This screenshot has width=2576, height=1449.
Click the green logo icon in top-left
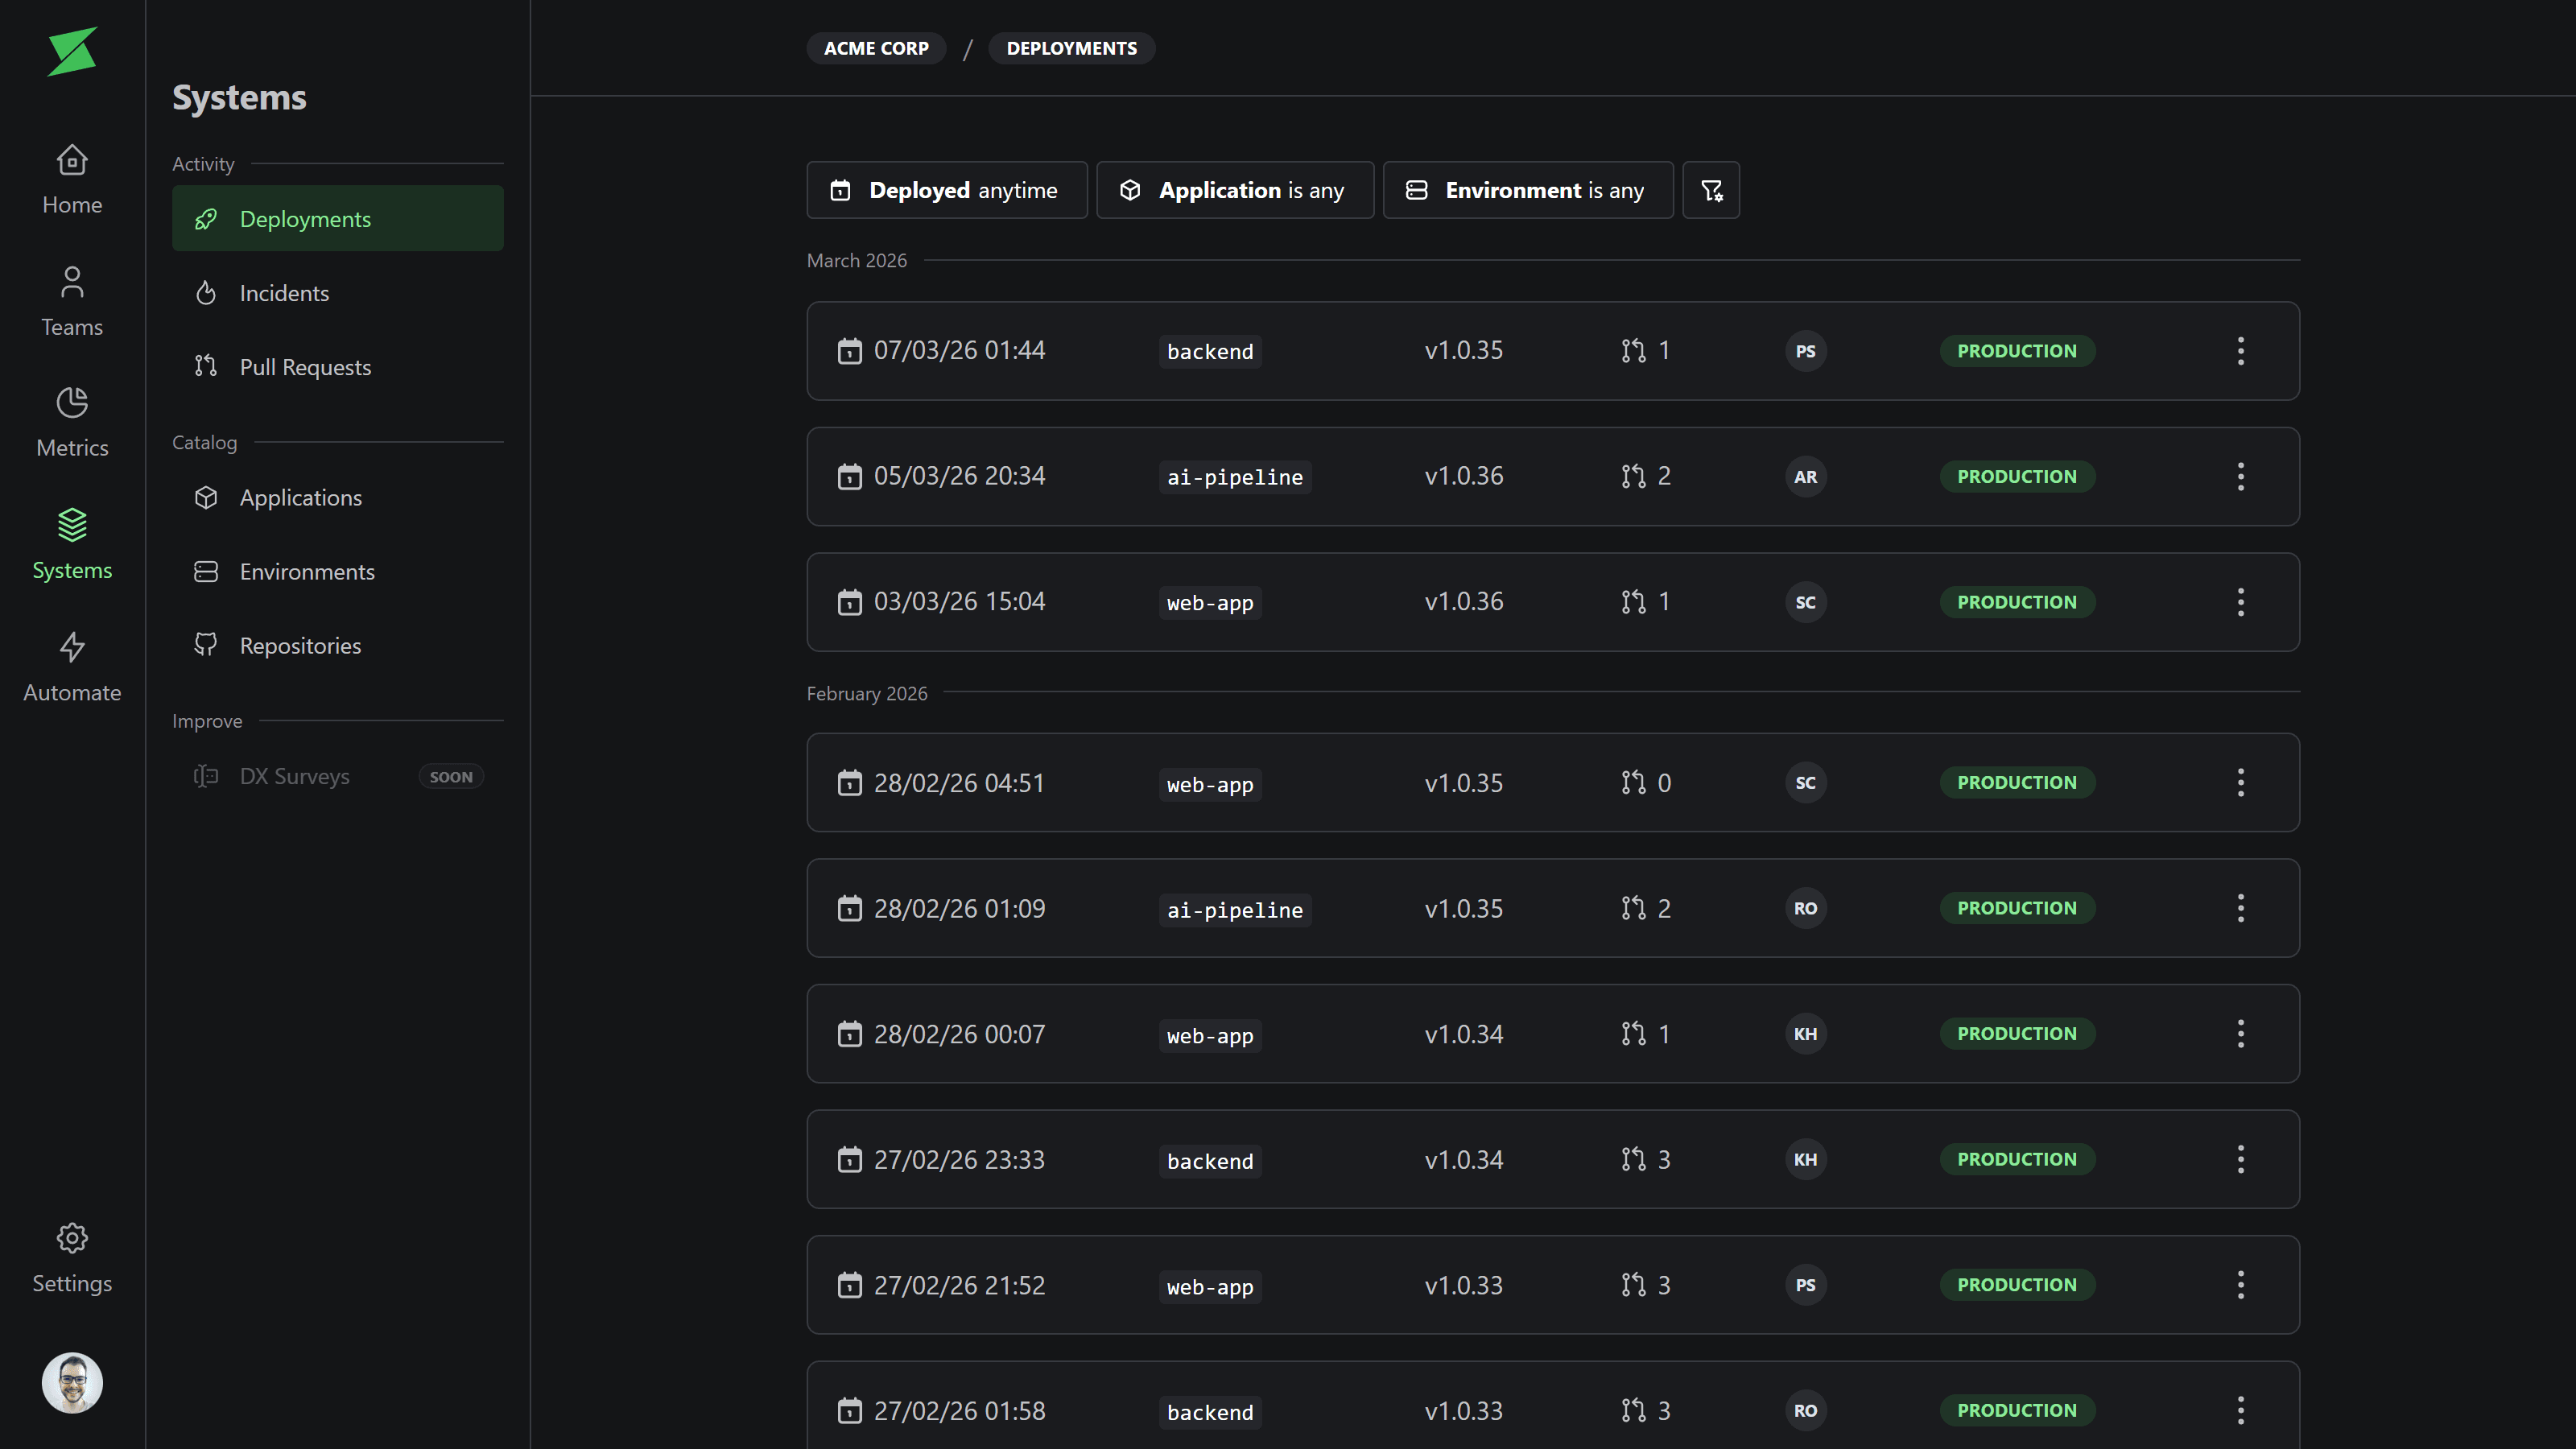[x=72, y=51]
